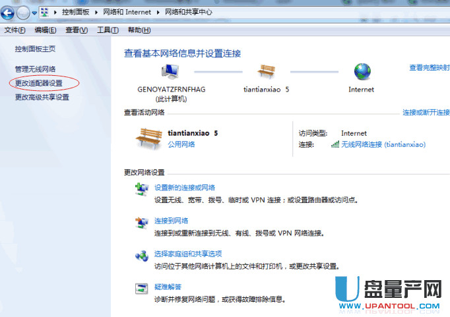Click the bench network icon in map

click(267, 71)
